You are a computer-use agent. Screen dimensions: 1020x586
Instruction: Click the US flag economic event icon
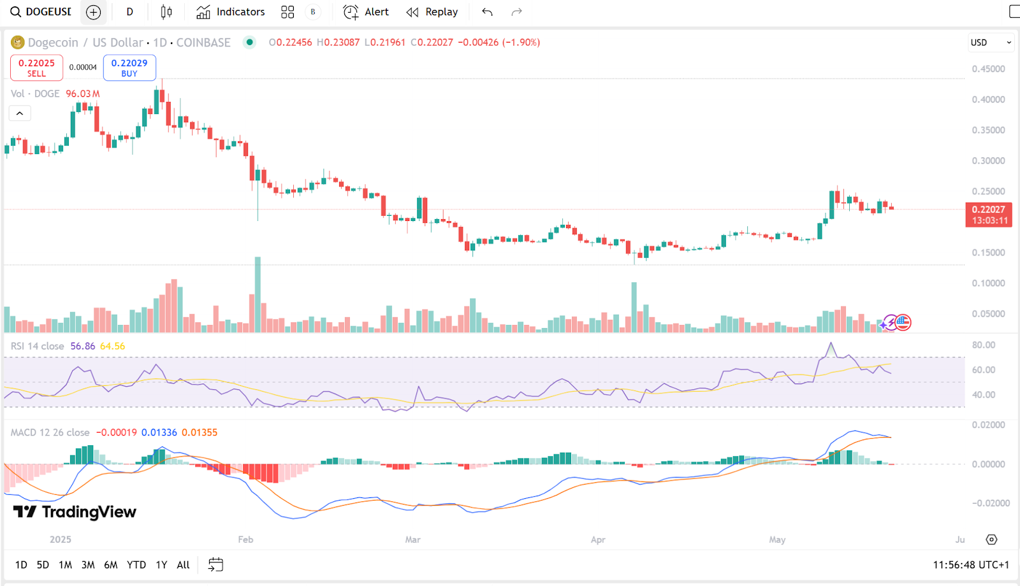pos(903,323)
